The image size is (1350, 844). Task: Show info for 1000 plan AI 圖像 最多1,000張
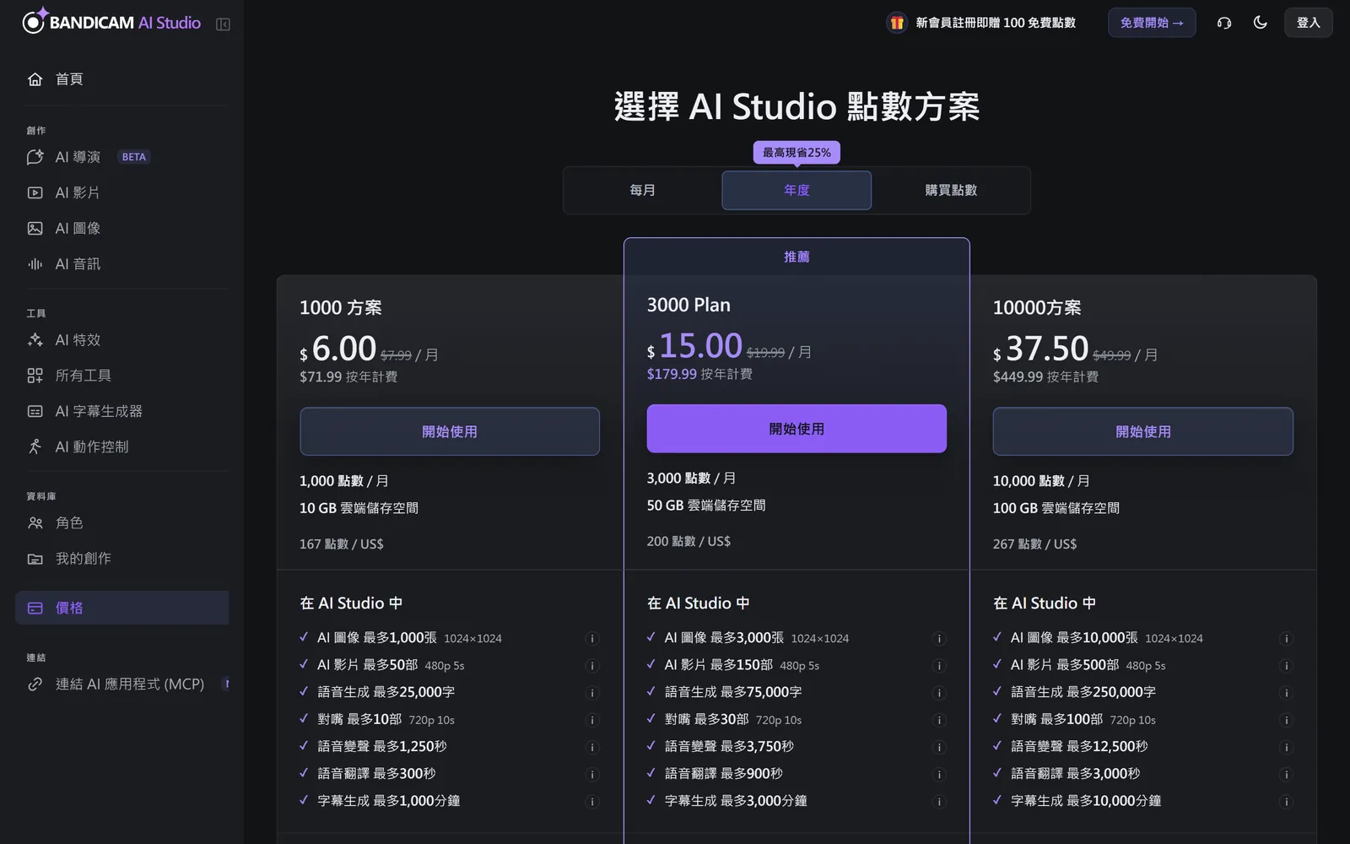click(592, 639)
